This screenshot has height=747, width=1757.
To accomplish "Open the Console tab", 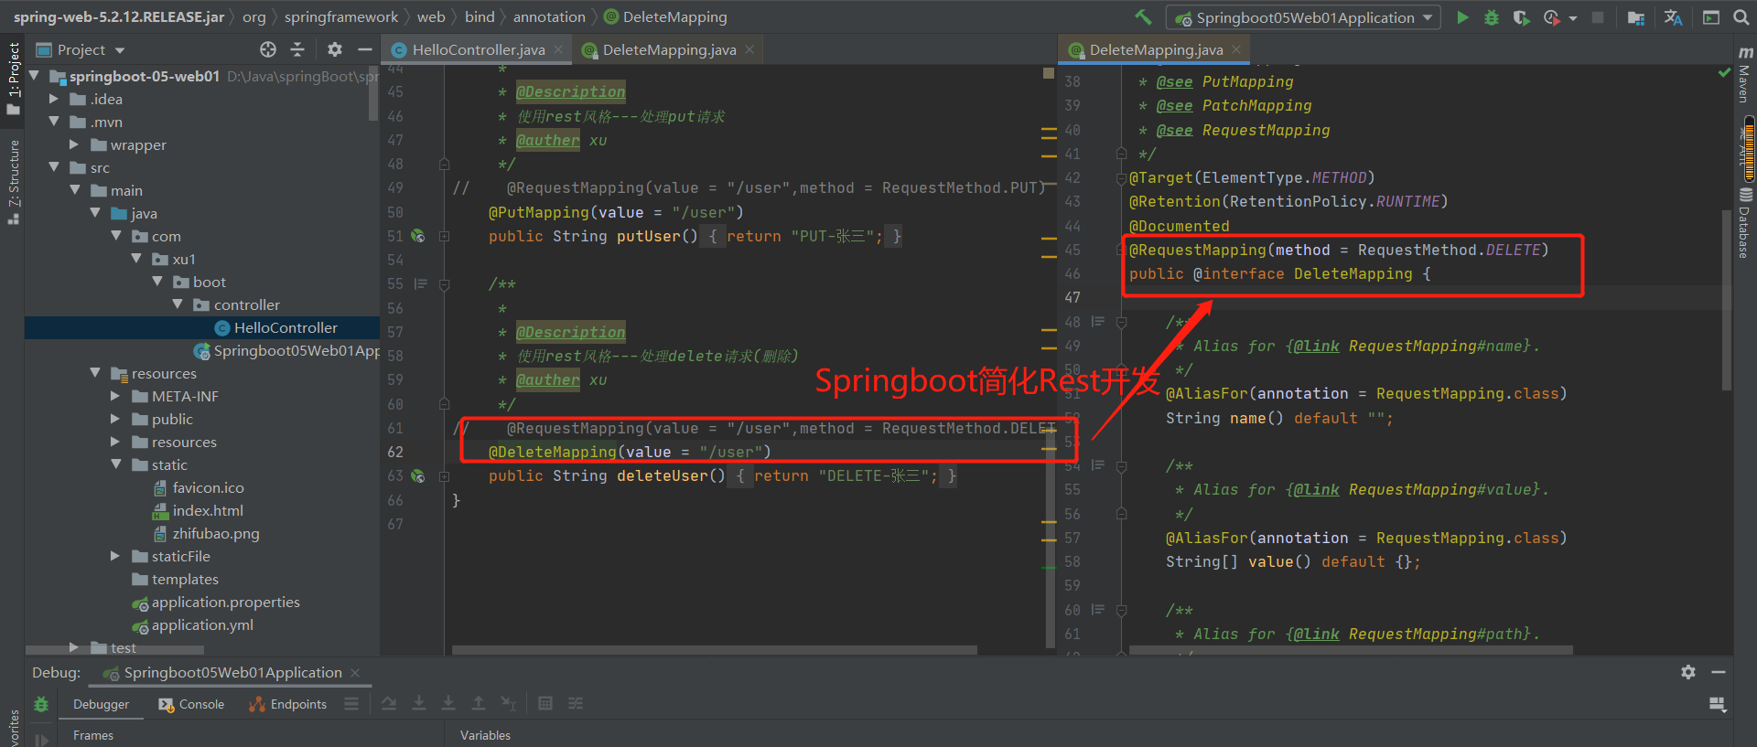I will [191, 704].
